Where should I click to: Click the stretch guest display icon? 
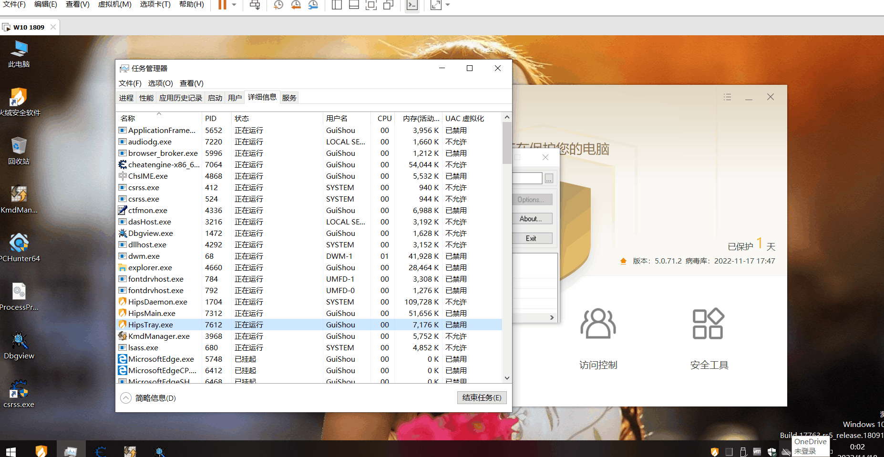coord(436,5)
